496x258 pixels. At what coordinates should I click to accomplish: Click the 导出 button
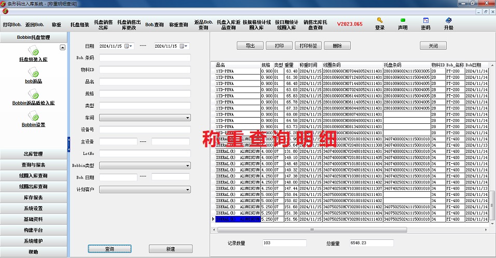[250, 46]
